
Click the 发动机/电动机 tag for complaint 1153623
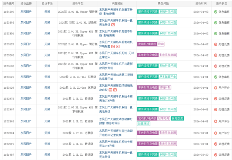[147, 44]
